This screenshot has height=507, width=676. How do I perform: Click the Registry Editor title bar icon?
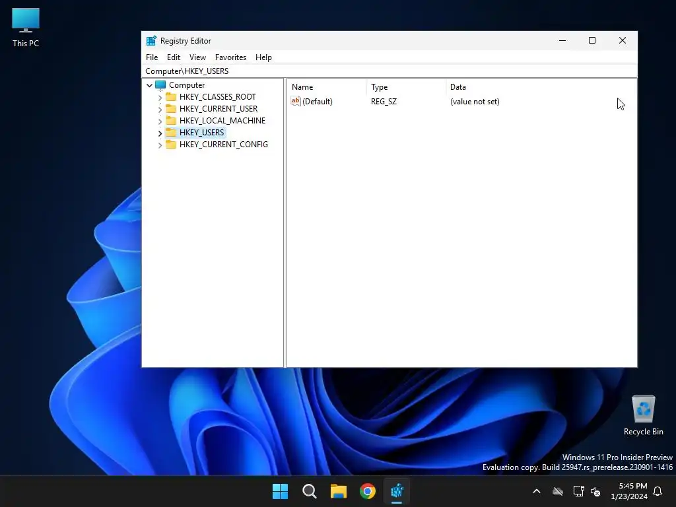(x=151, y=40)
